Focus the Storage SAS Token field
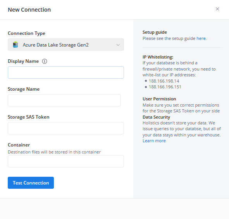 click(66, 128)
